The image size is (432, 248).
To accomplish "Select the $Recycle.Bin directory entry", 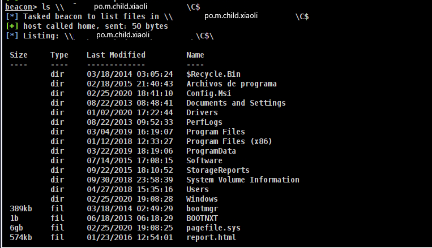I will point(213,74).
